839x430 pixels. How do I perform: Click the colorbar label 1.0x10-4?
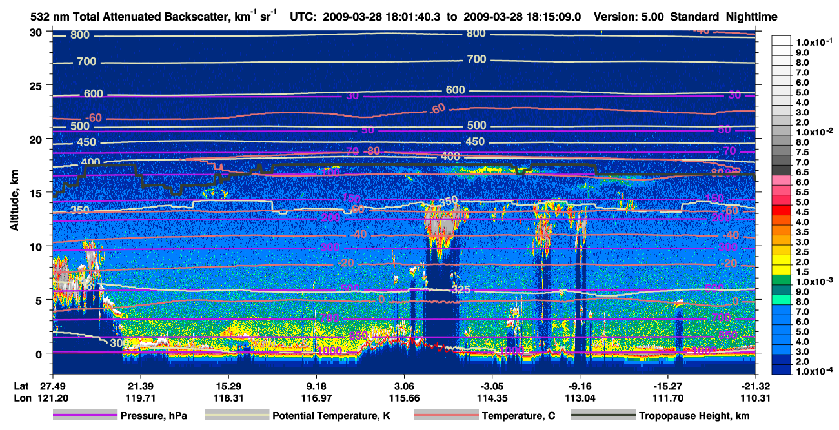(x=814, y=371)
